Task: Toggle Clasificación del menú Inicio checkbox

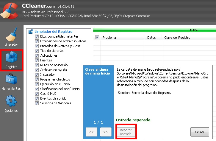Action: click(x=37, y=89)
